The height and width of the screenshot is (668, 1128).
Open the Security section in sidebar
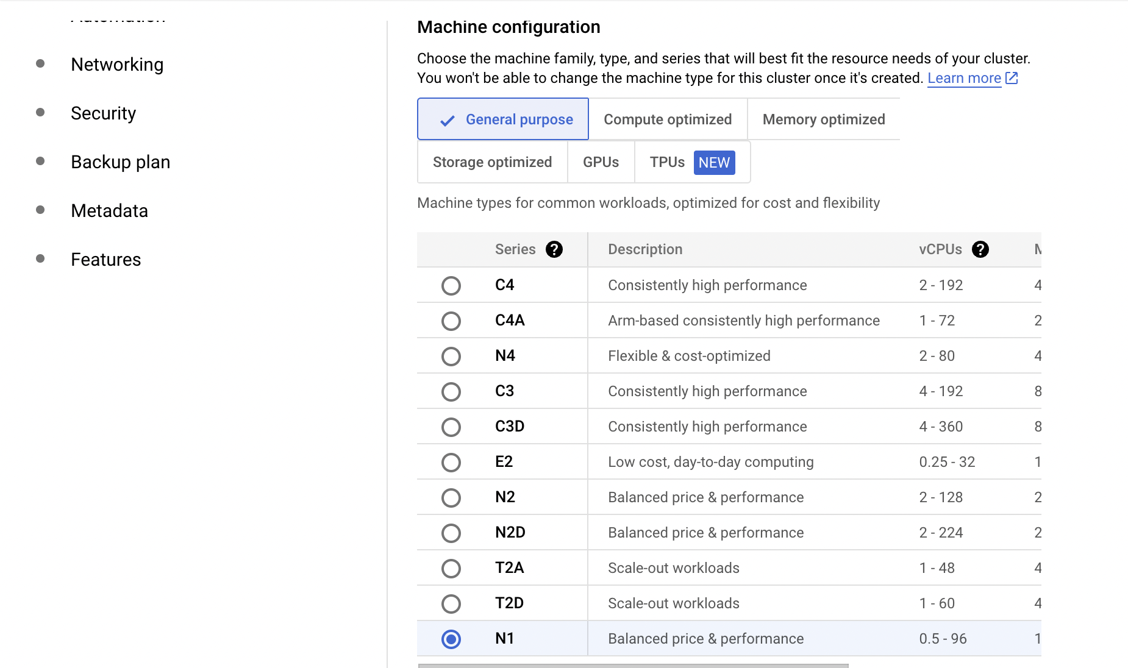(x=103, y=113)
